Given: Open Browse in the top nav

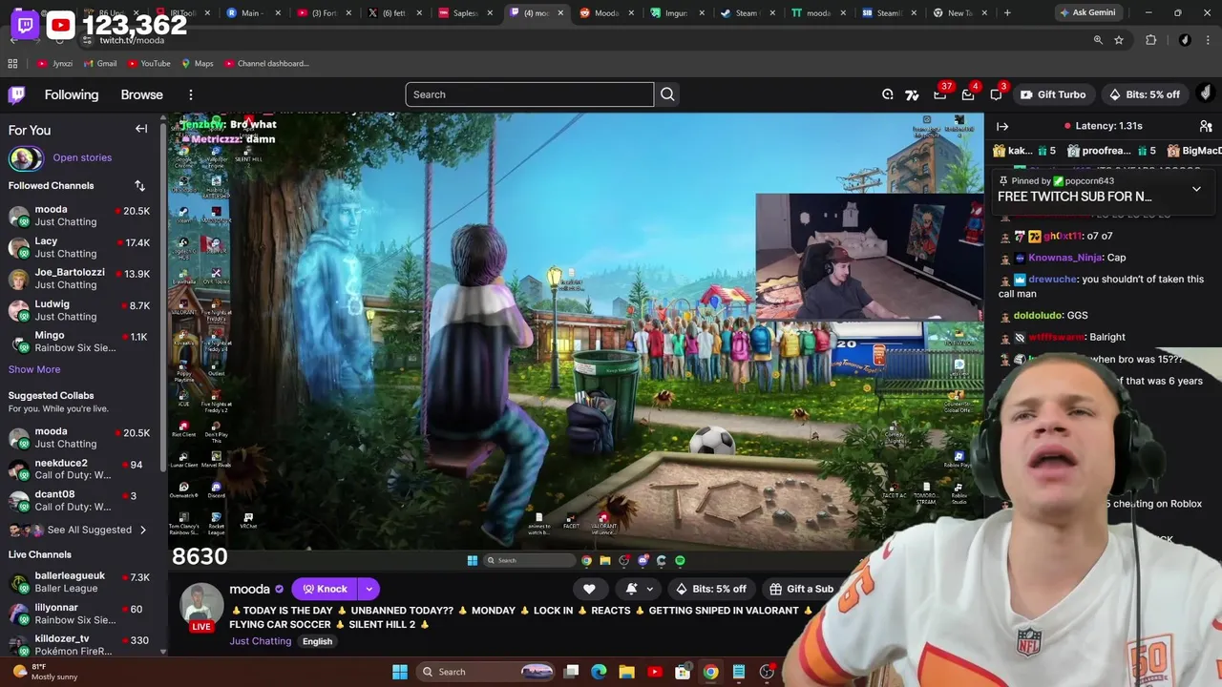Looking at the screenshot, I should tap(141, 94).
